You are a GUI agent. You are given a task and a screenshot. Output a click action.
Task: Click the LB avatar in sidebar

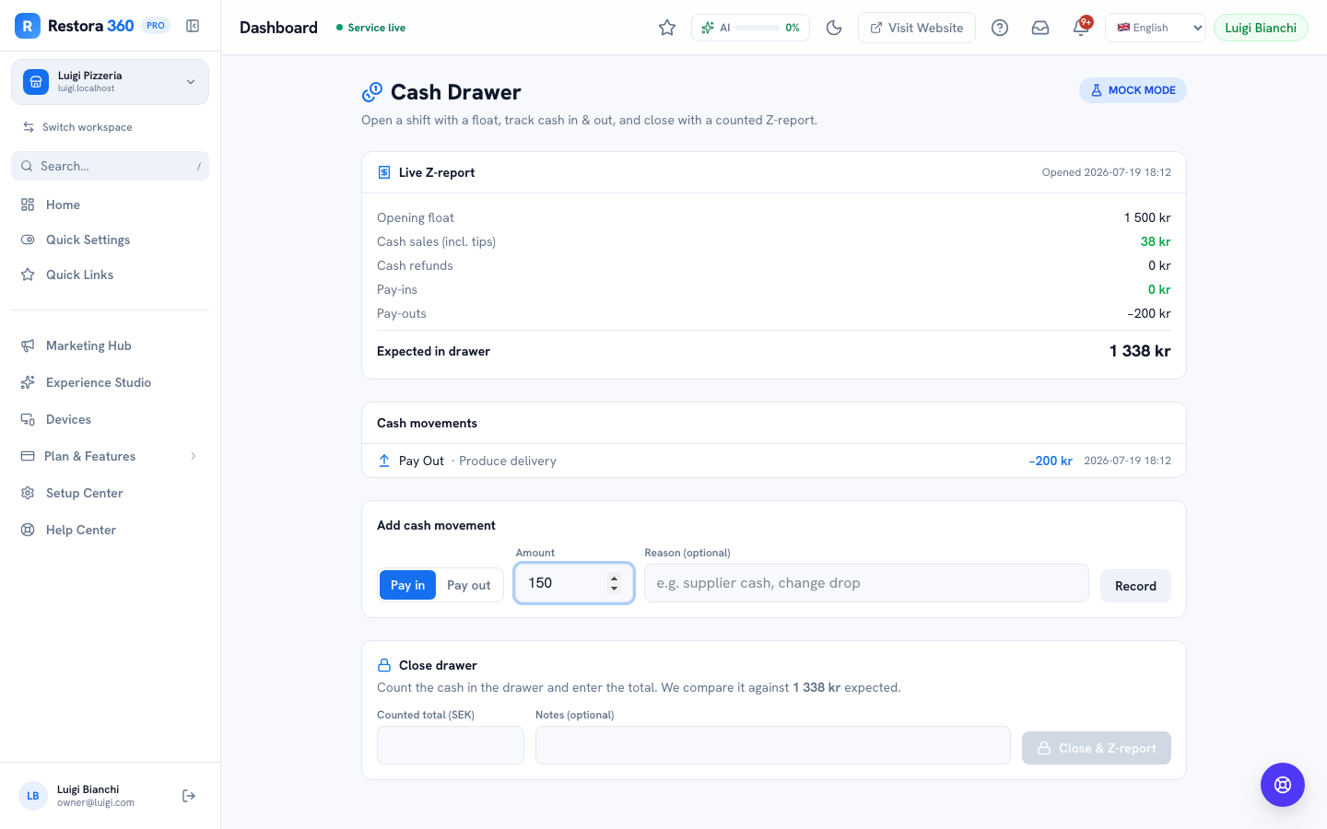pyautogui.click(x=33, y=796)
